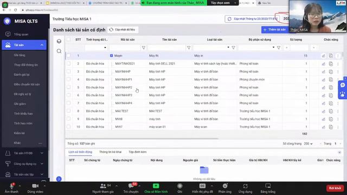The image size is (347, 195).
Task: Click the search magnifier icon beside table
Action: pos(59,51)
